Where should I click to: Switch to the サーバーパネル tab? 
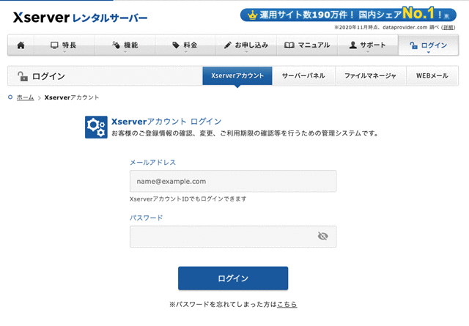303,75
